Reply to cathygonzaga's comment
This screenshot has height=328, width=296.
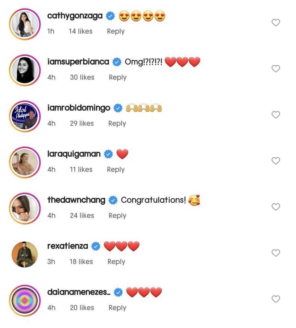pyautogui.click(x=115, y=31)
